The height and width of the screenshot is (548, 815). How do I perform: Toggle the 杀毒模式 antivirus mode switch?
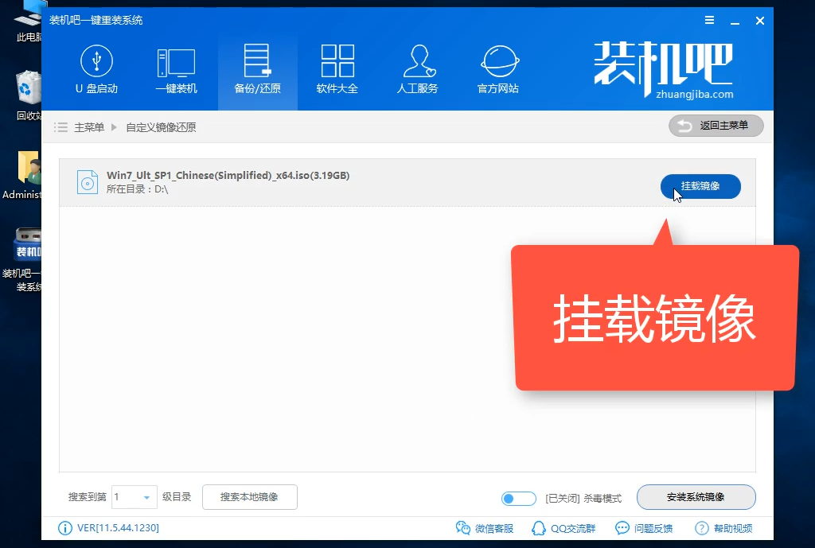519,499
